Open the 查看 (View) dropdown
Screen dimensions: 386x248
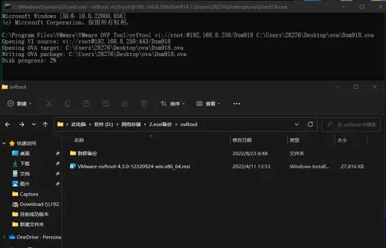(x=208, y=104)
